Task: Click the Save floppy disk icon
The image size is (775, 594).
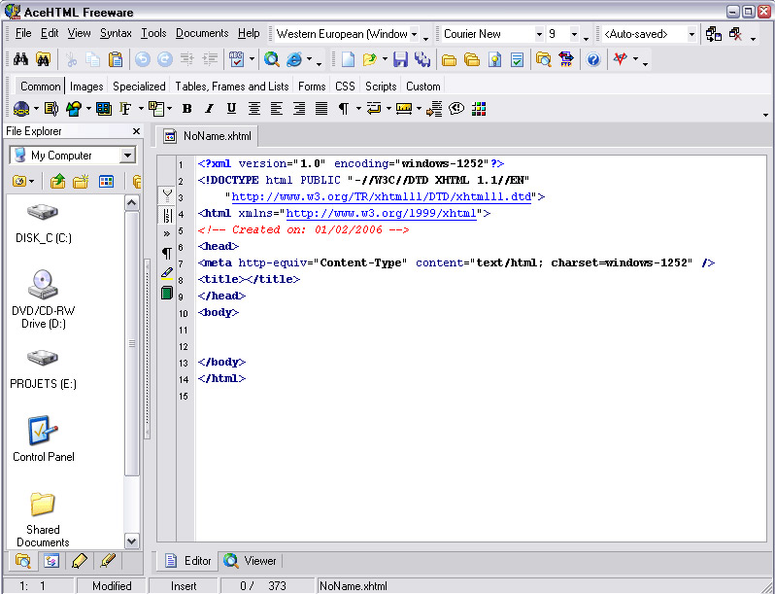Action: (x=400, y=60)
